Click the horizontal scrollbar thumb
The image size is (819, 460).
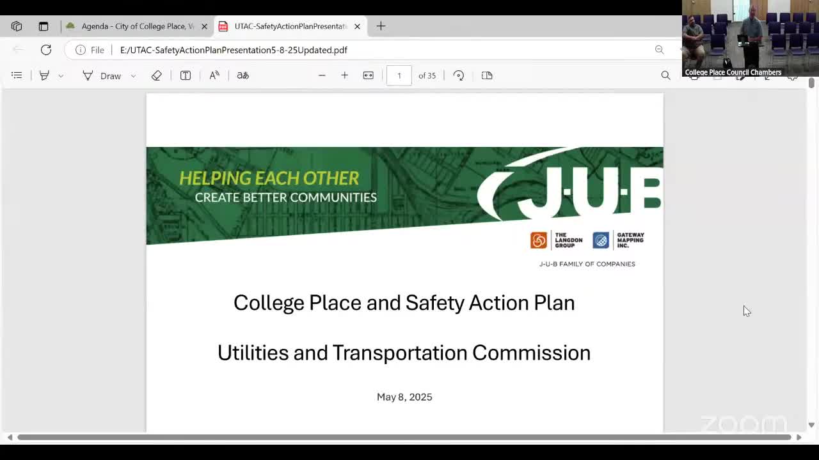404,437
